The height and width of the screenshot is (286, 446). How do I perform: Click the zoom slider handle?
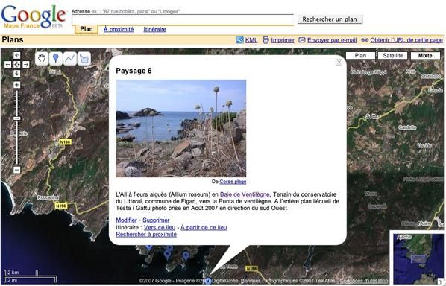coord(17,118)
